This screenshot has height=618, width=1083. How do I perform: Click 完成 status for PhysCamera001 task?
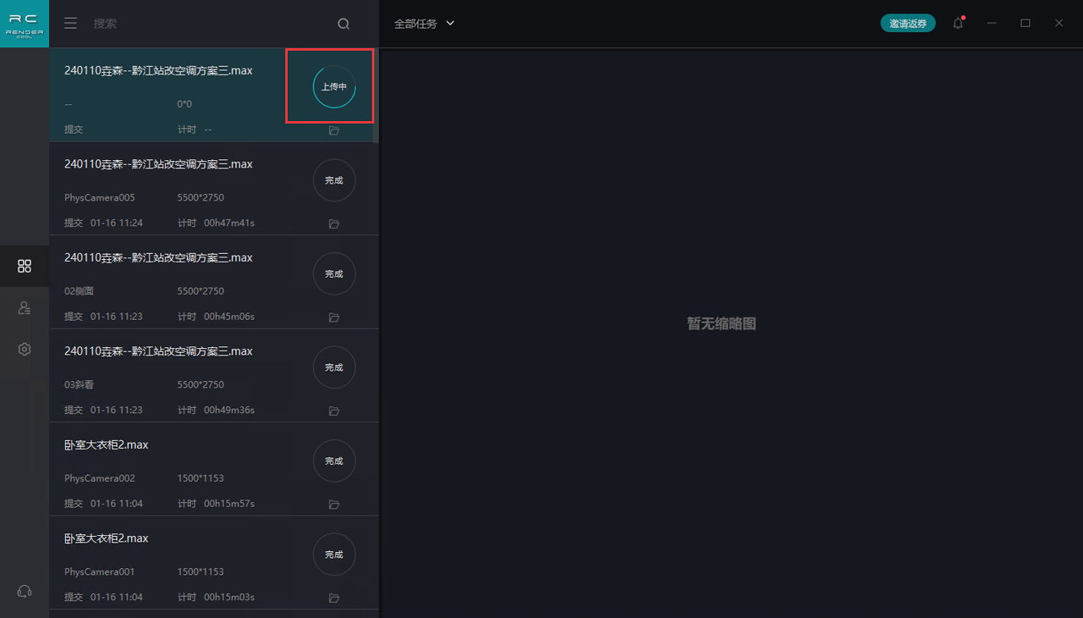click(x=334, y=555)
